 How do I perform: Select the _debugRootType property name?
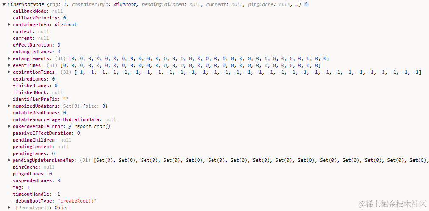(33, 201)
